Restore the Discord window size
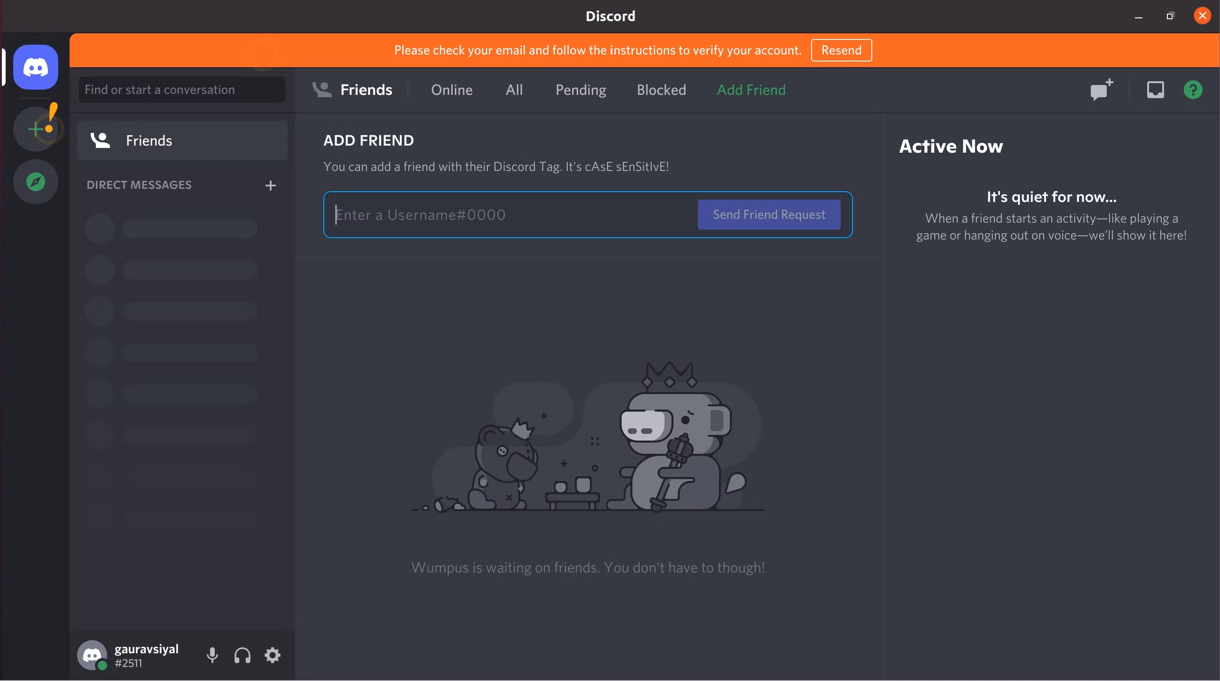1220x681 pixels. 1170,16
